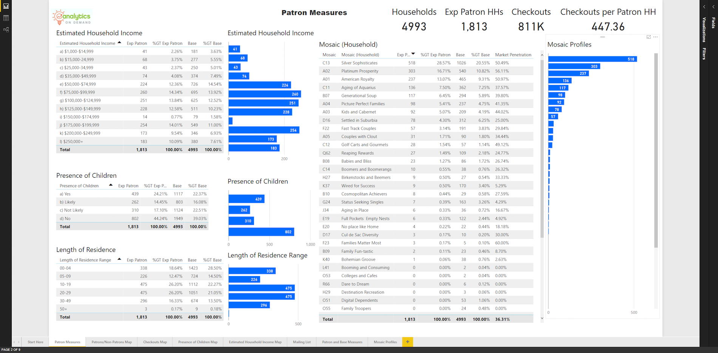Click PAGE 2 OF 9 status text
The height and width of the screenshot is (353, 718).
tap(11, 350)
